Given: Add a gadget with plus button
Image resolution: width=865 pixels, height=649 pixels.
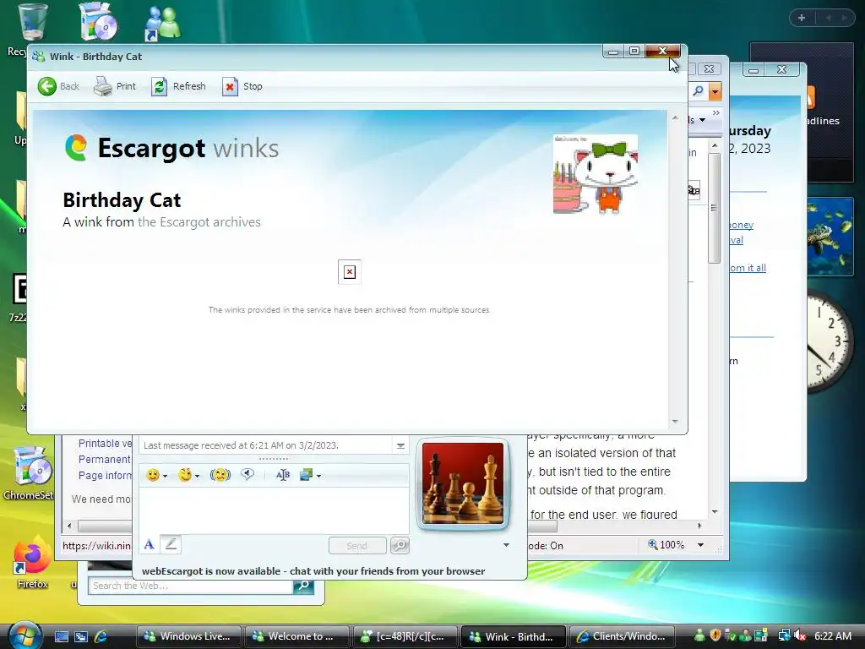Looking at the screenshot, I should 802,18.
